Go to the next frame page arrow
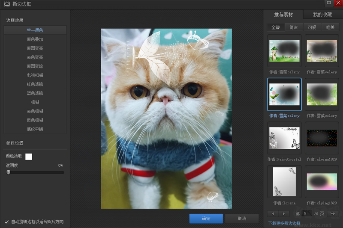 pyautogui.click(x=284, y=213)
